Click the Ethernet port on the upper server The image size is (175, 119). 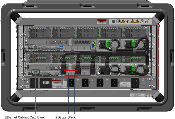click(x=36, y=47)
